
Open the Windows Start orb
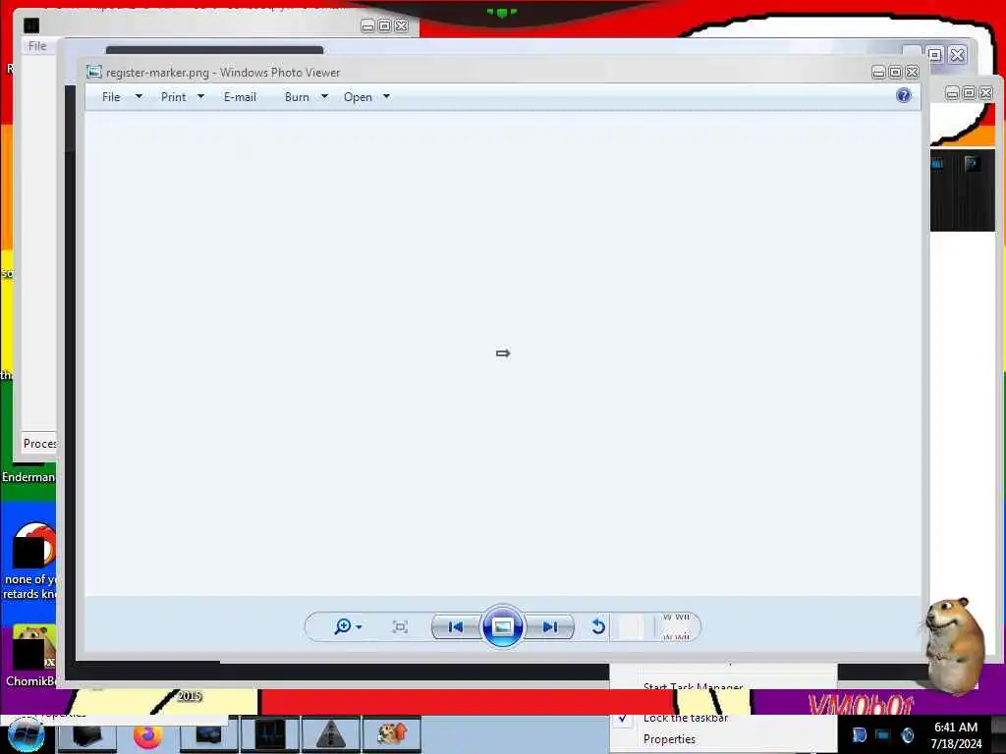point(26,734)
